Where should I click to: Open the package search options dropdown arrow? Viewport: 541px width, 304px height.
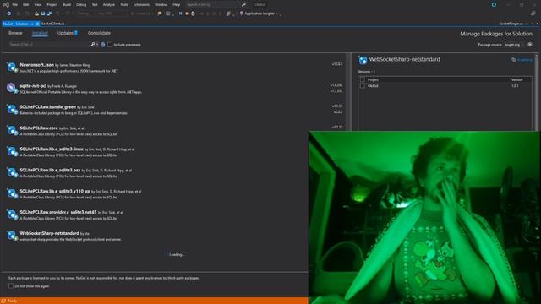click(97, 45)
